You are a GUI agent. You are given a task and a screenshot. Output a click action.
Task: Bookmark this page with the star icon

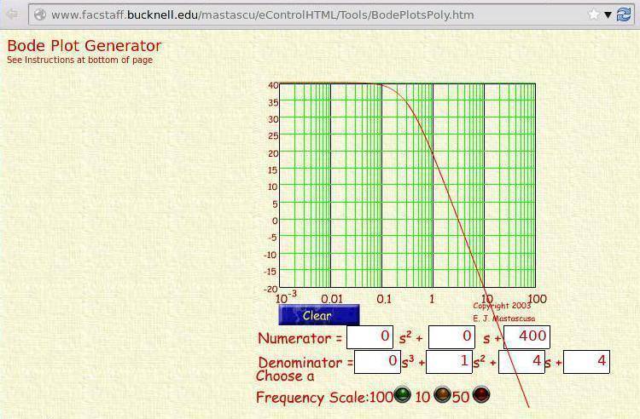tap(594, 14)
